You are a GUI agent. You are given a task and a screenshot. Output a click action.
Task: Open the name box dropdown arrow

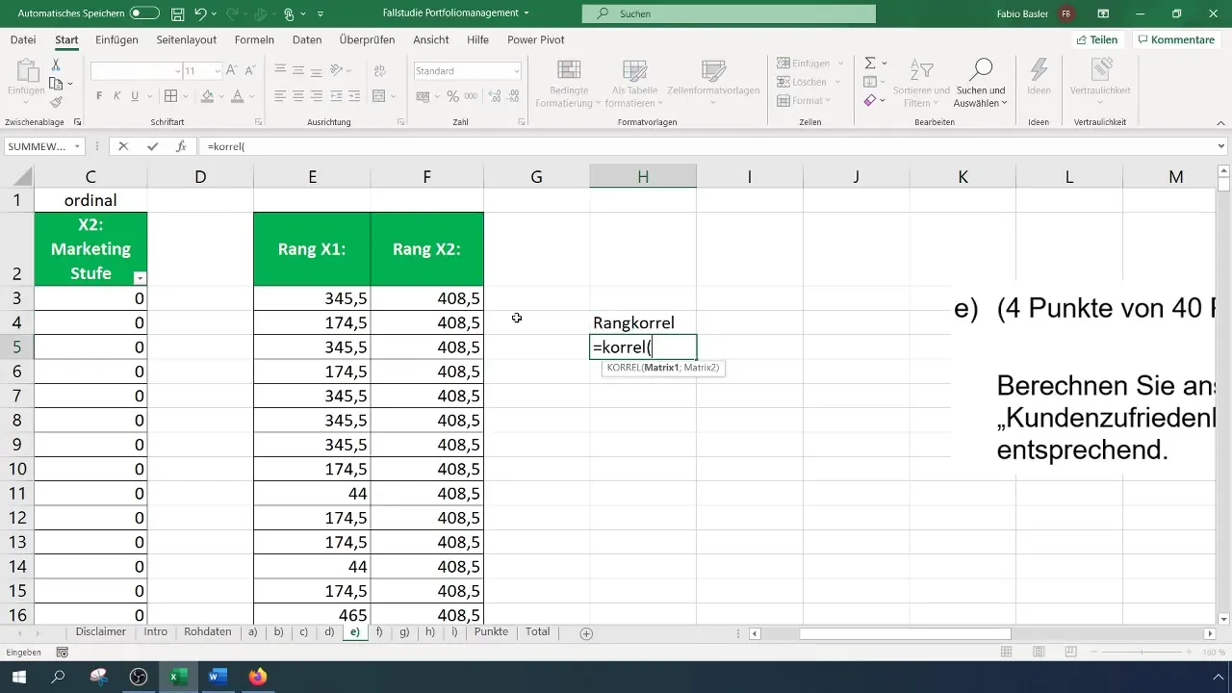point(78,146)
